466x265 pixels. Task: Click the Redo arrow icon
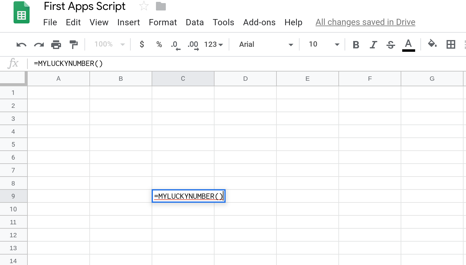click(x=39, y=45)
